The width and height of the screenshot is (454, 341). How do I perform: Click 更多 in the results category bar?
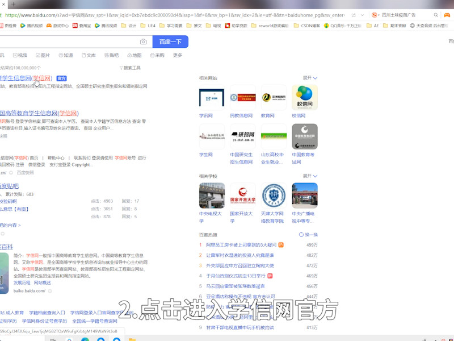pos(178,55)
